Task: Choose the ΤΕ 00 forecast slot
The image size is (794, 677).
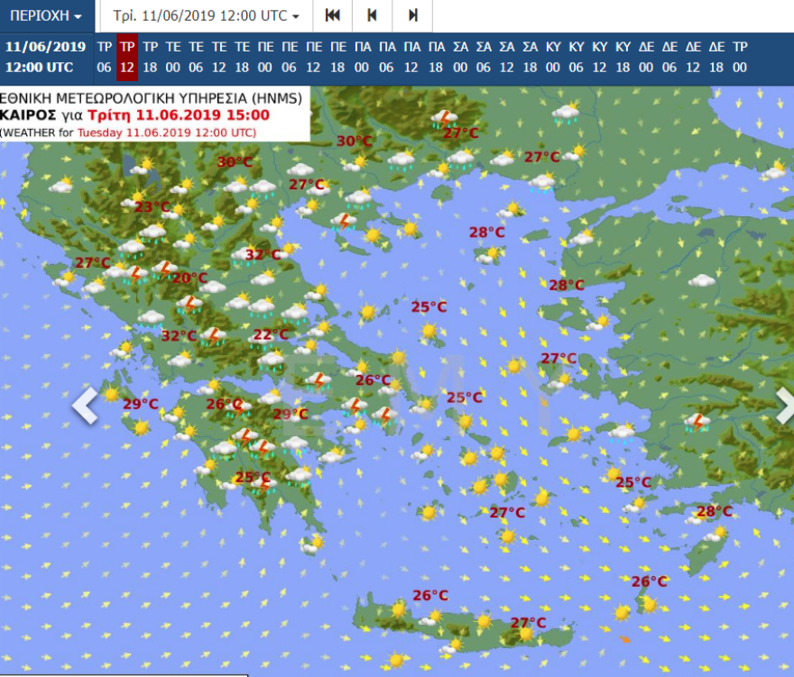Action: coord(173,57)
